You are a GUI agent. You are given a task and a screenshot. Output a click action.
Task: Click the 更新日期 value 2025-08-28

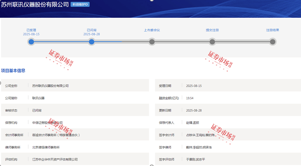194,110
